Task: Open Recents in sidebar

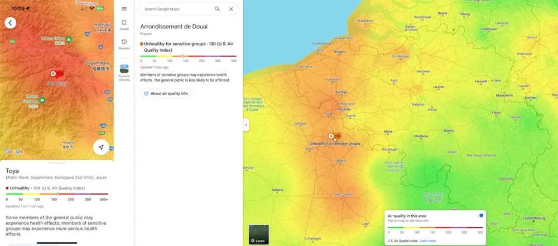Action: tap(124, 45)
